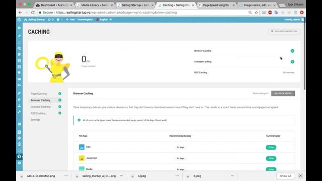Click the CSS file type icon

coord(82,147)
